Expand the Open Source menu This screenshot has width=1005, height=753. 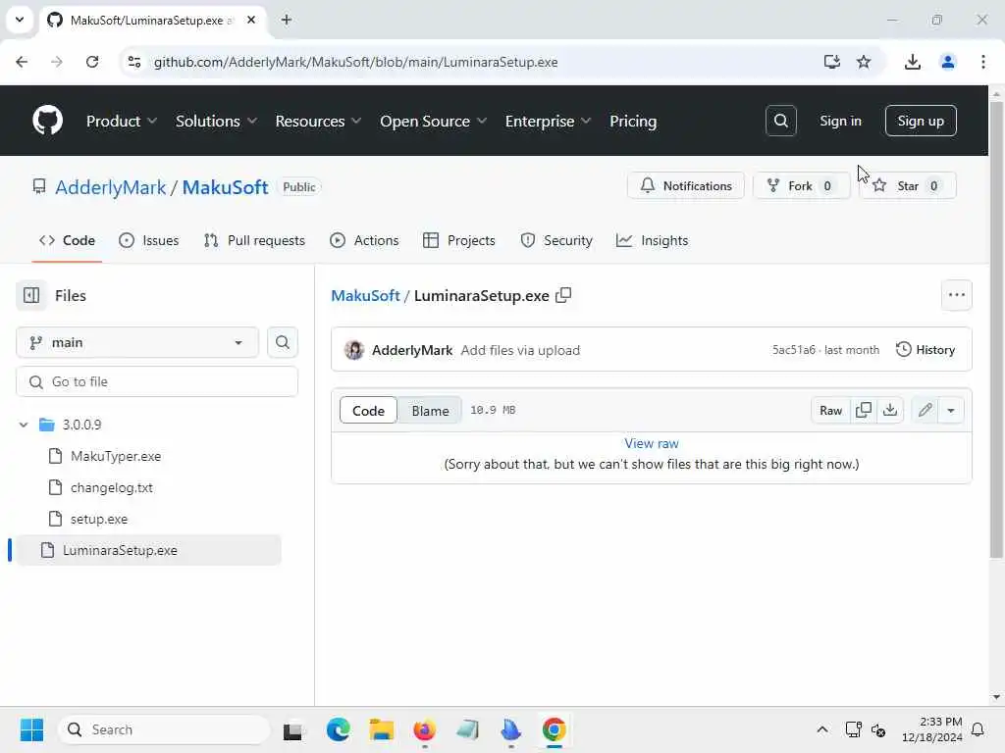[433, 121]
